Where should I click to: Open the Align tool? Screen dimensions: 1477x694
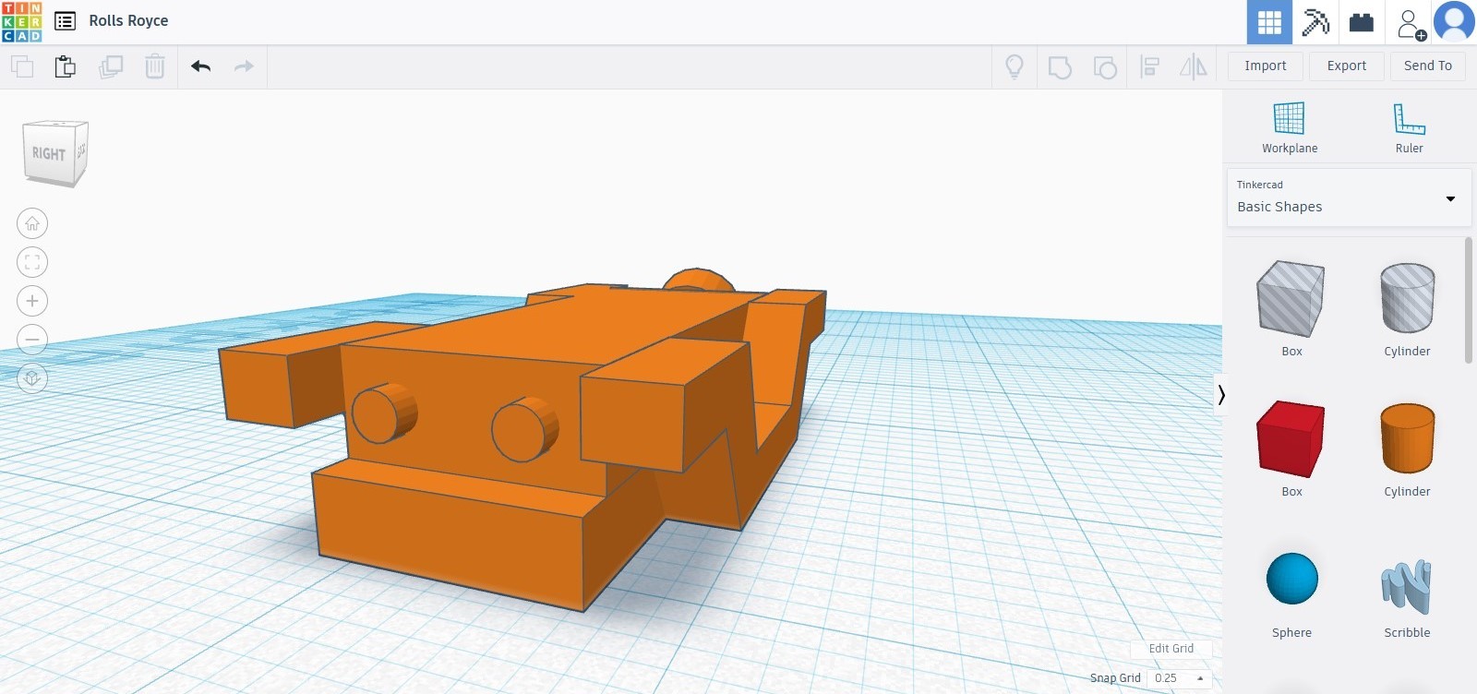[1149, 66]
